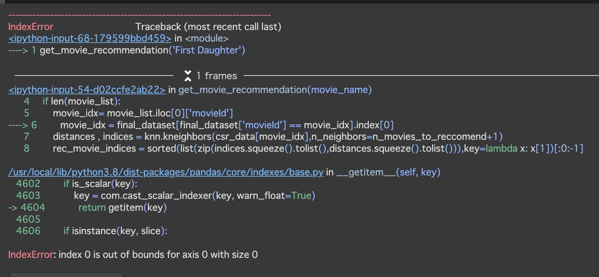Click 'Traceback (most recent call last)' text
Screen dimensions: 599x277
tap(208, 27)
